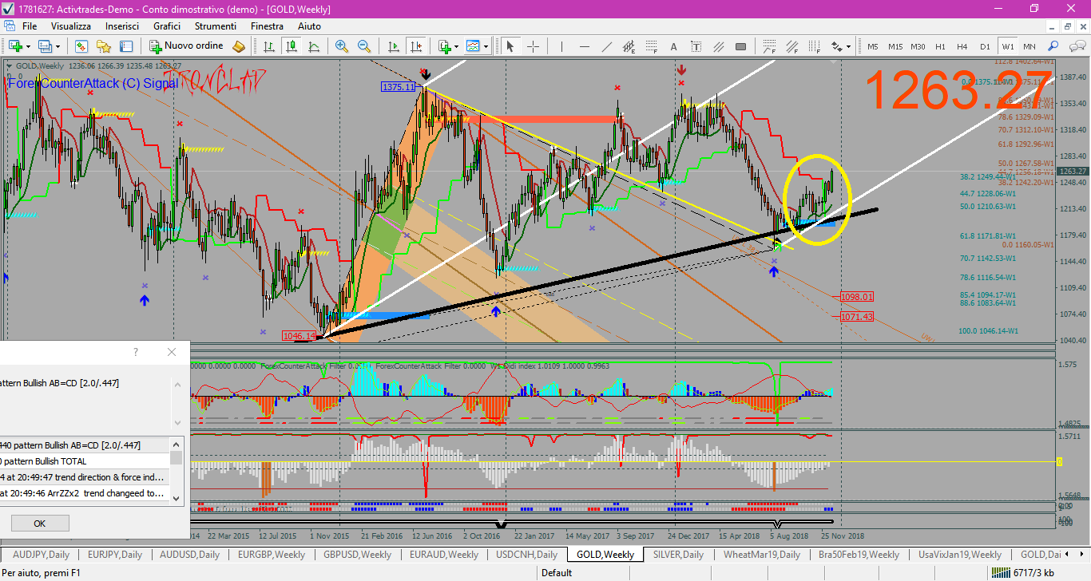Click the alert dialog help question mark
This screenshot has width=1091, height=581.
click(135, 352)
